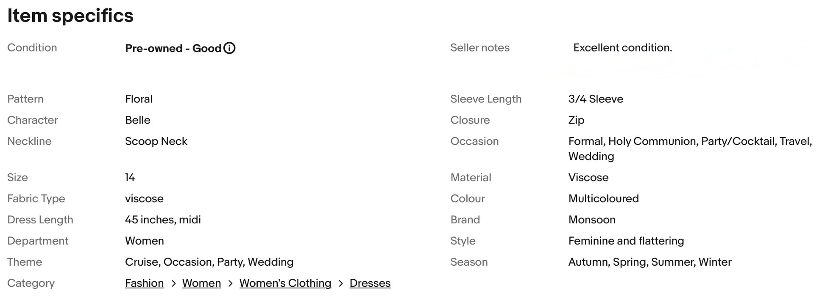Click the Multicoloured colour value
This screenshot has width=825, height=297.
(x=603, y=198)
